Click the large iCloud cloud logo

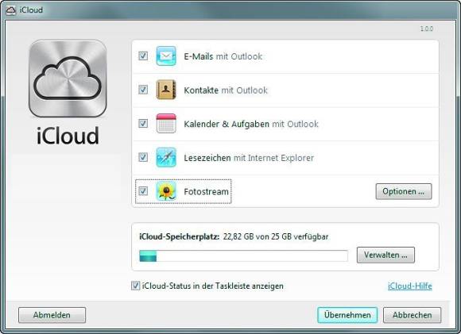click(68, 79)
